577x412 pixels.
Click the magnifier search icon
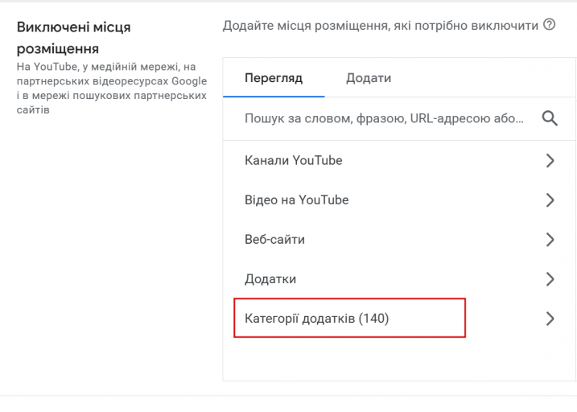550,118
